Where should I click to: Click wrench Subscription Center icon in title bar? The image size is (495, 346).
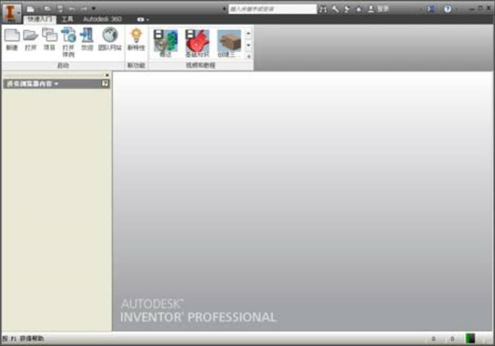point(335,9)
